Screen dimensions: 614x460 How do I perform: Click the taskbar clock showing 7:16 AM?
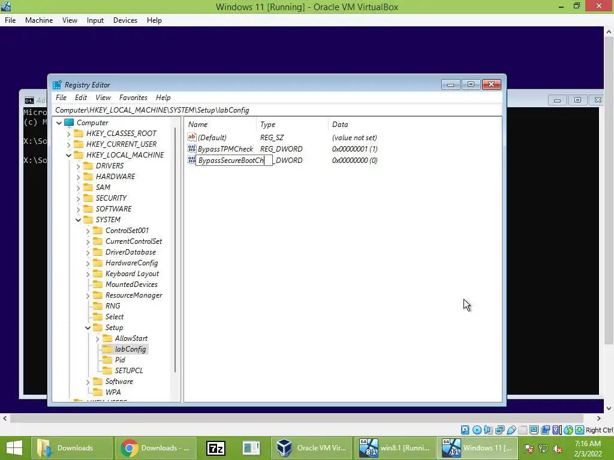click(588, 444)
